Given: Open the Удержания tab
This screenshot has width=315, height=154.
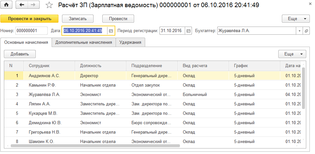Looking at the screenshot, I should tap(130, 42).
